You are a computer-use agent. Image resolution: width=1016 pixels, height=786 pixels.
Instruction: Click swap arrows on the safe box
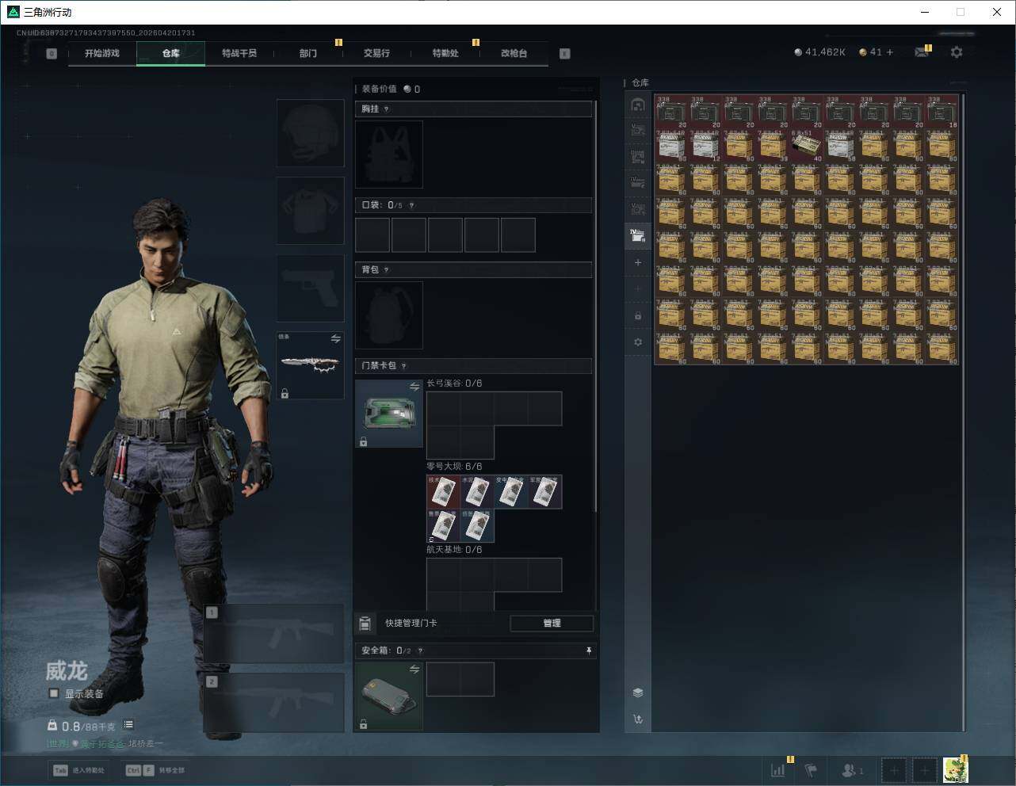point(414,670)
